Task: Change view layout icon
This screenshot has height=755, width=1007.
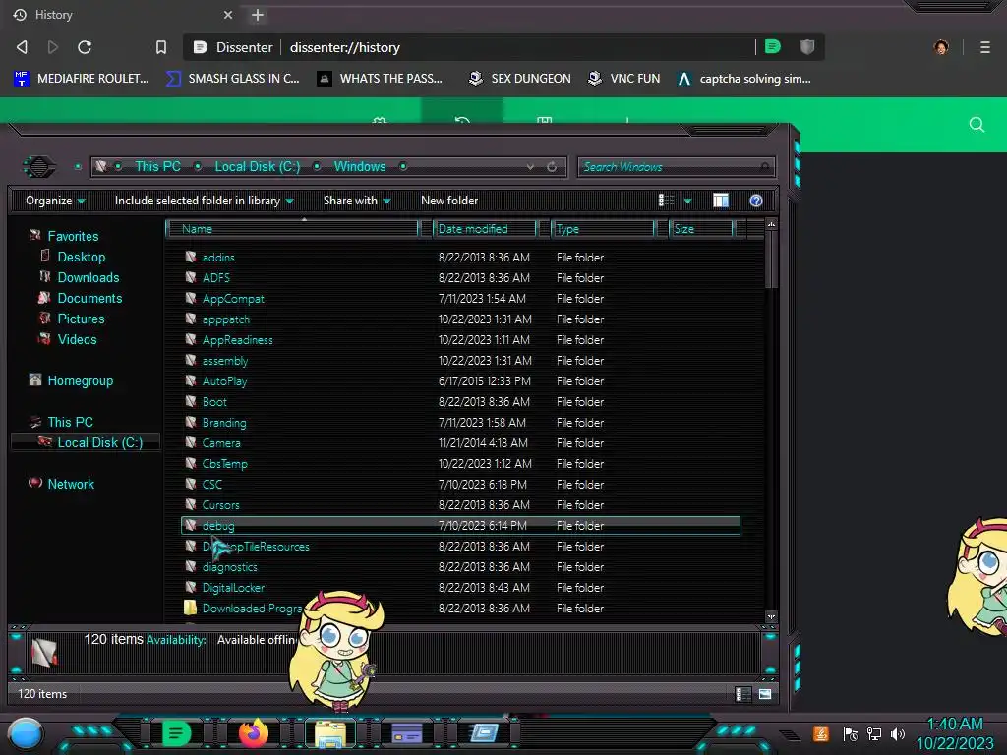Action: pyautogui.click(x=667, y=201)
